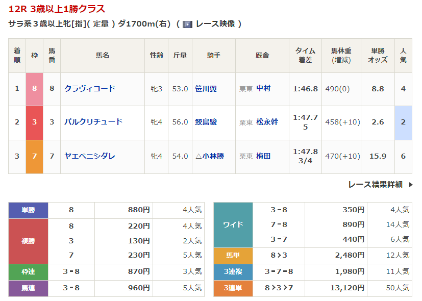Image resolution: width=422 pixels, height=301 pixels.
Task: Click the 12R race title heading
Action: (57, 9)
